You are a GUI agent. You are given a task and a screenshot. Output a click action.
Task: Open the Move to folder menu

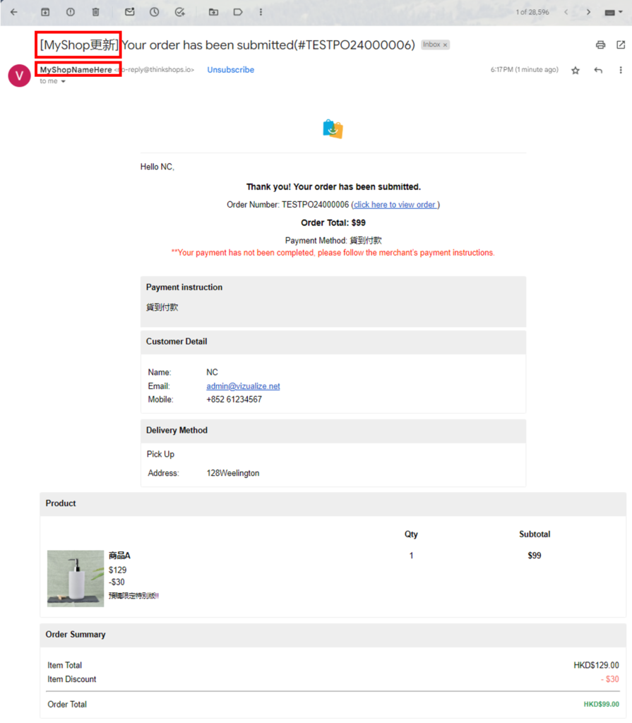[213, 12]
